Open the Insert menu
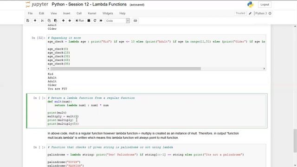Viewport: 297px width, 167px height. click(x=66, y=13)
